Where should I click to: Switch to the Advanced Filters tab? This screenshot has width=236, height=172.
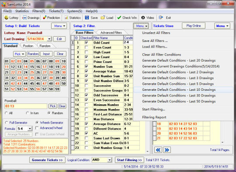(111, 33)
